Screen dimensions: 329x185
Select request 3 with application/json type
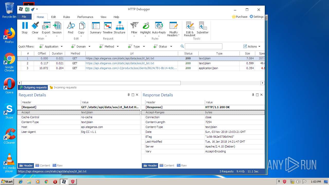pos(141,68)
